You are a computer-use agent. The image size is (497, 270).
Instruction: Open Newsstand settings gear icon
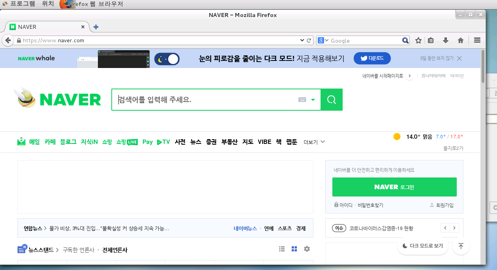307,249
